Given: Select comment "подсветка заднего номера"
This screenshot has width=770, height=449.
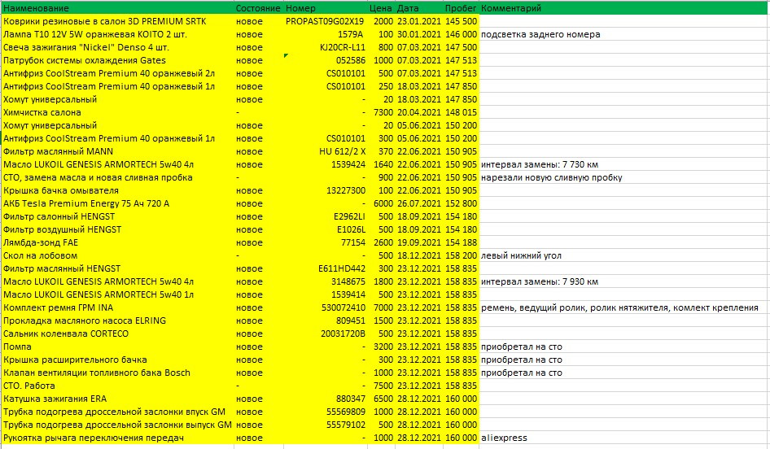Looking at the screenshot, I should [623, 34].
